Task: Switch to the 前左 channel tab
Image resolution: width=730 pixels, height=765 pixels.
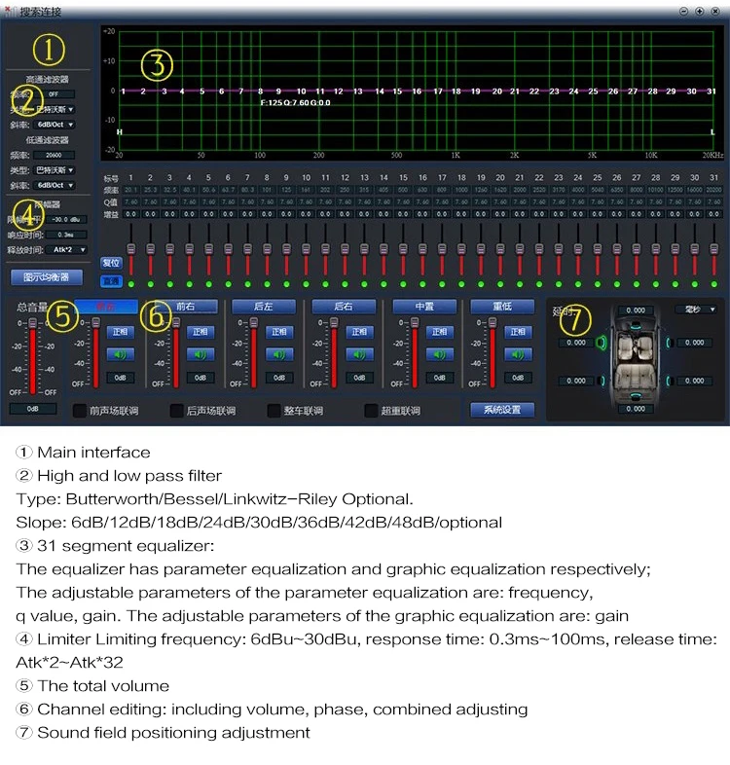Action: (x=106, y=307)
